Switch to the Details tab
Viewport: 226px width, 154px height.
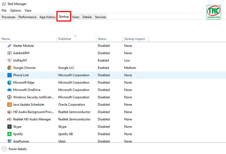(x=87, y=17)
